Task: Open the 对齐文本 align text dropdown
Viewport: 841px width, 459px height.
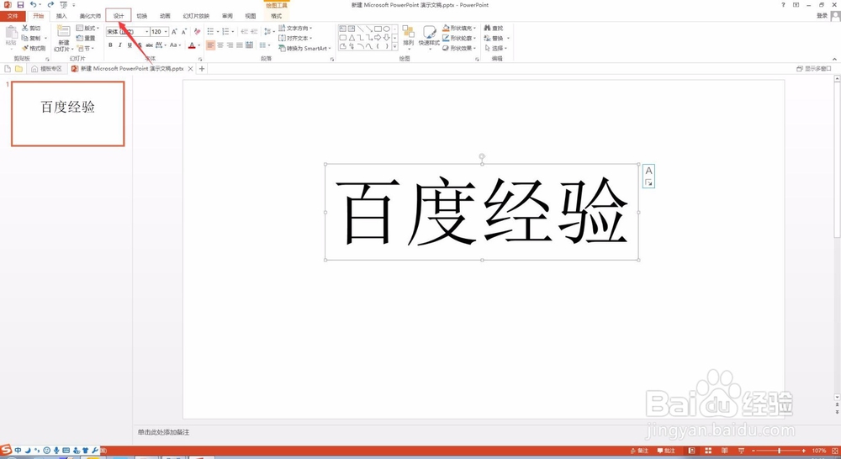Action: pos(295,38)
